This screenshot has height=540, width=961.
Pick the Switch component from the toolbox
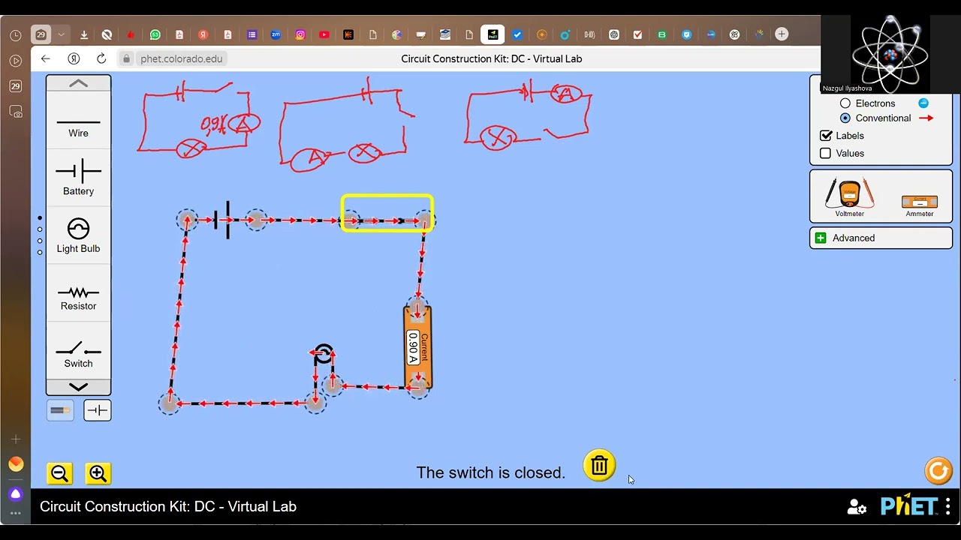[78, 355]
